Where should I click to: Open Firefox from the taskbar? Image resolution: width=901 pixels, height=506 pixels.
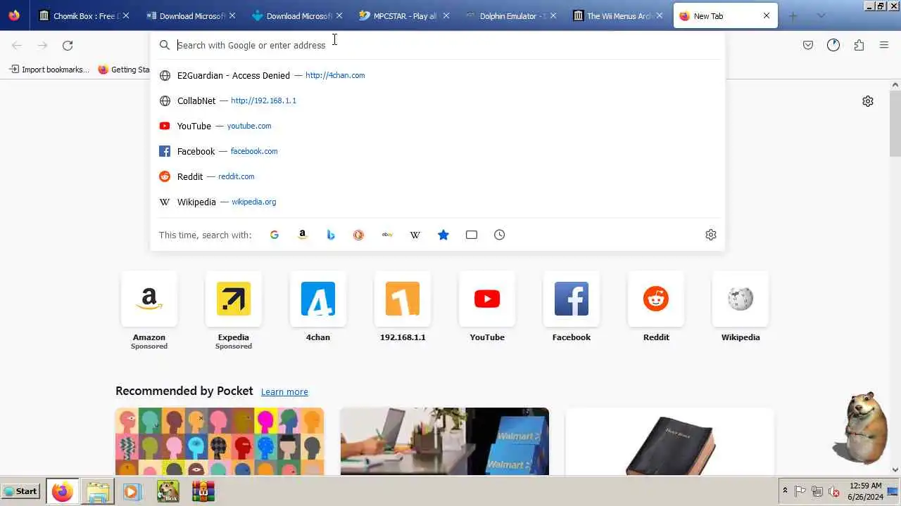point(62,491)
